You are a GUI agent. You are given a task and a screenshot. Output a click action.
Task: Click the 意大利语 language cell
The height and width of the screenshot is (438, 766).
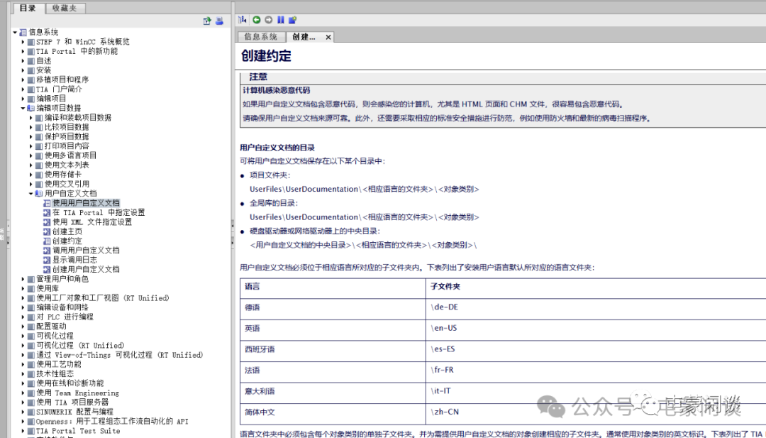coord(333,392)
